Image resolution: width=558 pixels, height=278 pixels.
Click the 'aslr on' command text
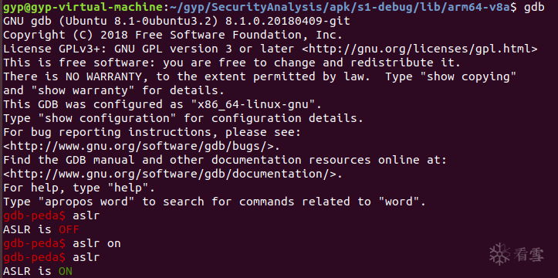pos(96,244)
